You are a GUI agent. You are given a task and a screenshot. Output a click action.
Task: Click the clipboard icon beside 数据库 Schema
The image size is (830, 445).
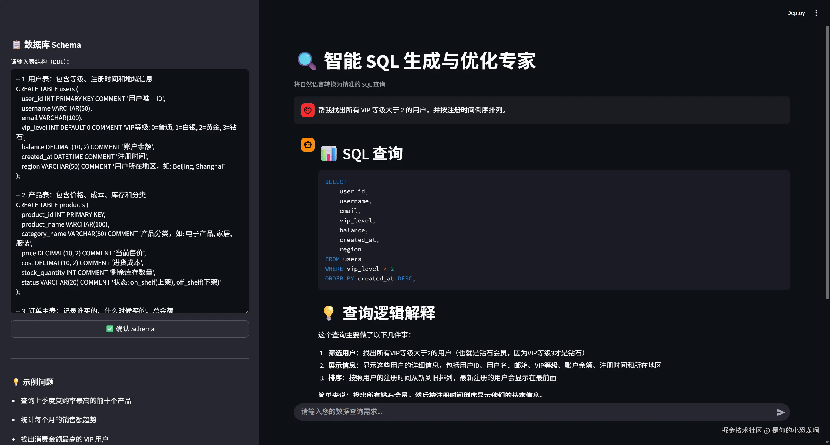(x=16, y=45)
